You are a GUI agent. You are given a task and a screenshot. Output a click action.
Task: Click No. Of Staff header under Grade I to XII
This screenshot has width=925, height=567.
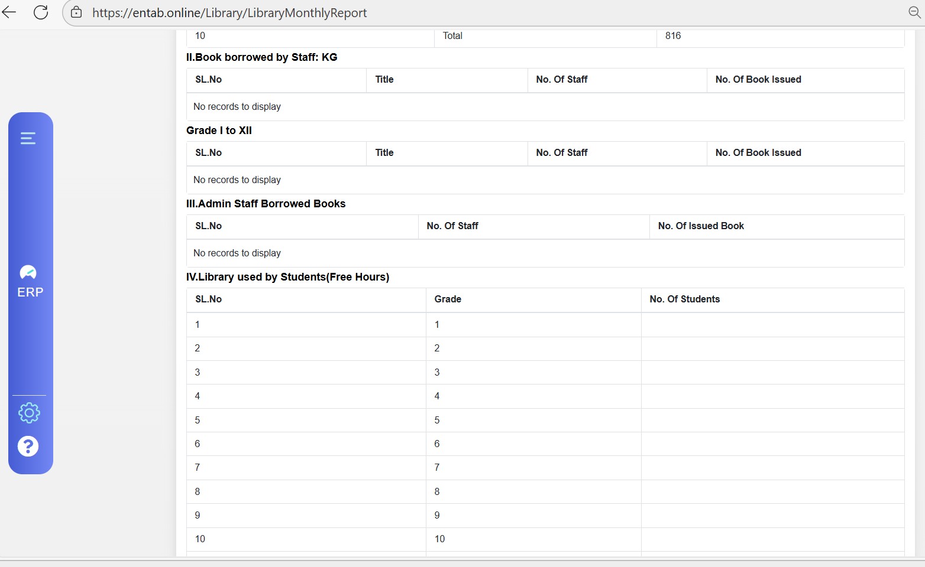click(561, 153)
